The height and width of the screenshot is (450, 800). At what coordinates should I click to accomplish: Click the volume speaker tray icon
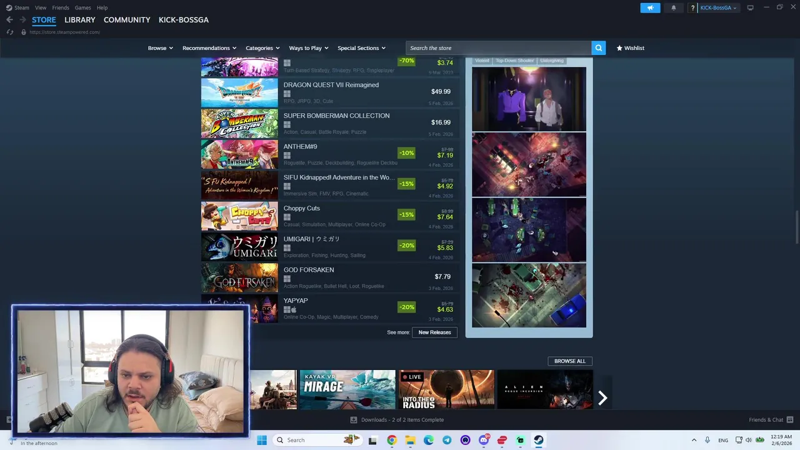749,440
